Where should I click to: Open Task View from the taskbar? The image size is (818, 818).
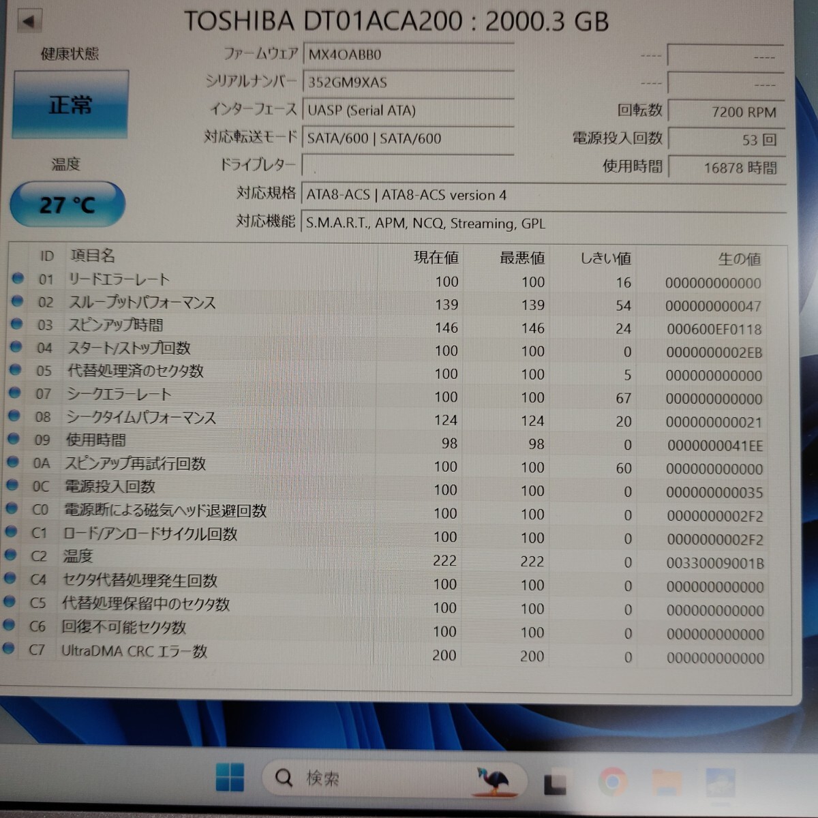tap(556, 782)
